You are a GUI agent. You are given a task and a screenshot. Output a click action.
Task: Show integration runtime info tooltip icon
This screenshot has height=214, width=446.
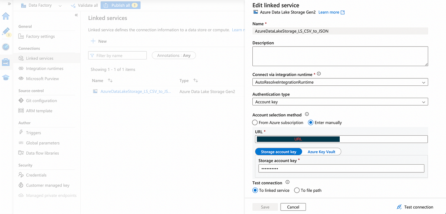319,74
